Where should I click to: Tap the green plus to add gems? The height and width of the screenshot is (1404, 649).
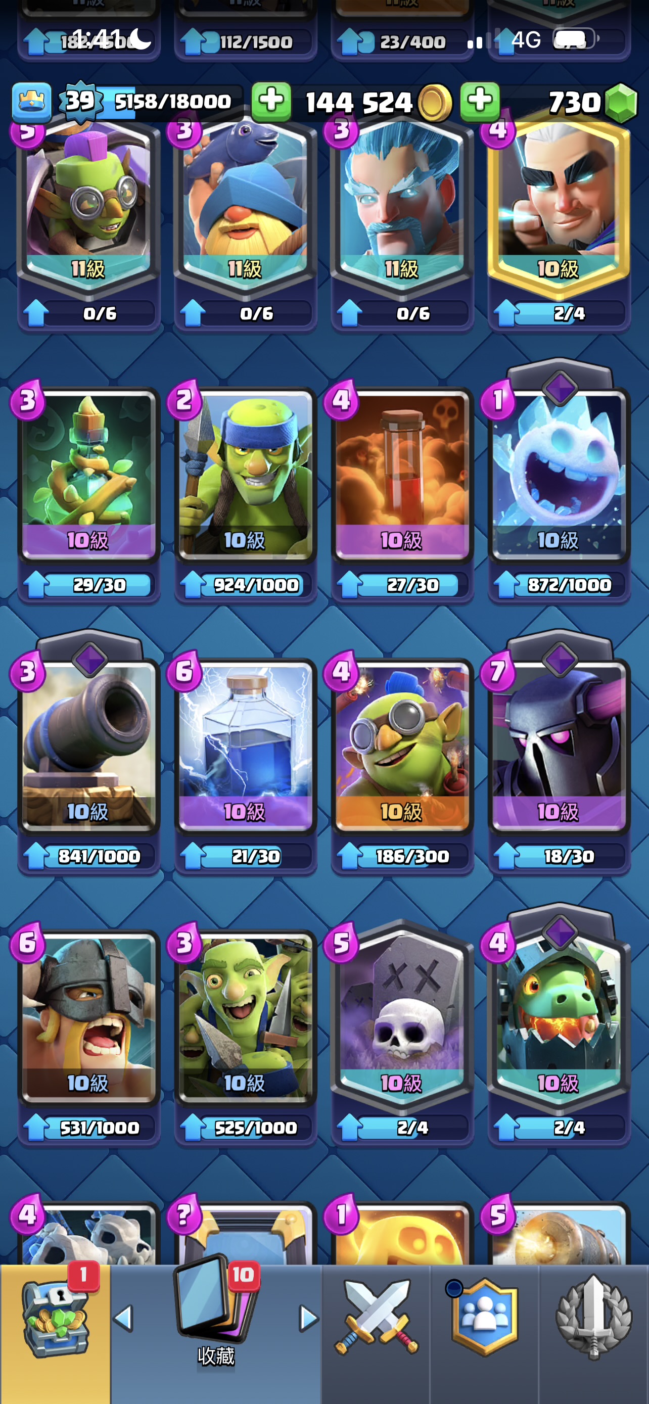point(480,102)
